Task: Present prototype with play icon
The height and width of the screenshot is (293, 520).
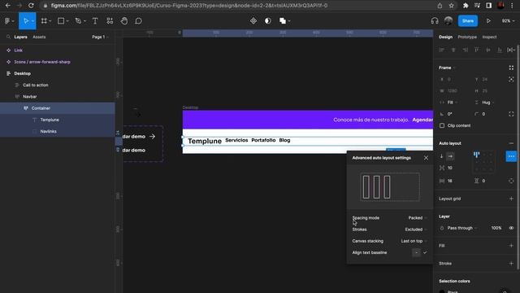Action: pos(488,21)
